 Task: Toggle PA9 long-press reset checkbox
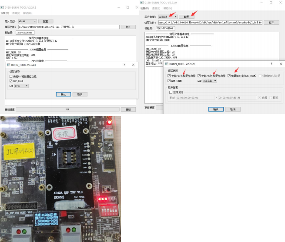coord(169,76)
